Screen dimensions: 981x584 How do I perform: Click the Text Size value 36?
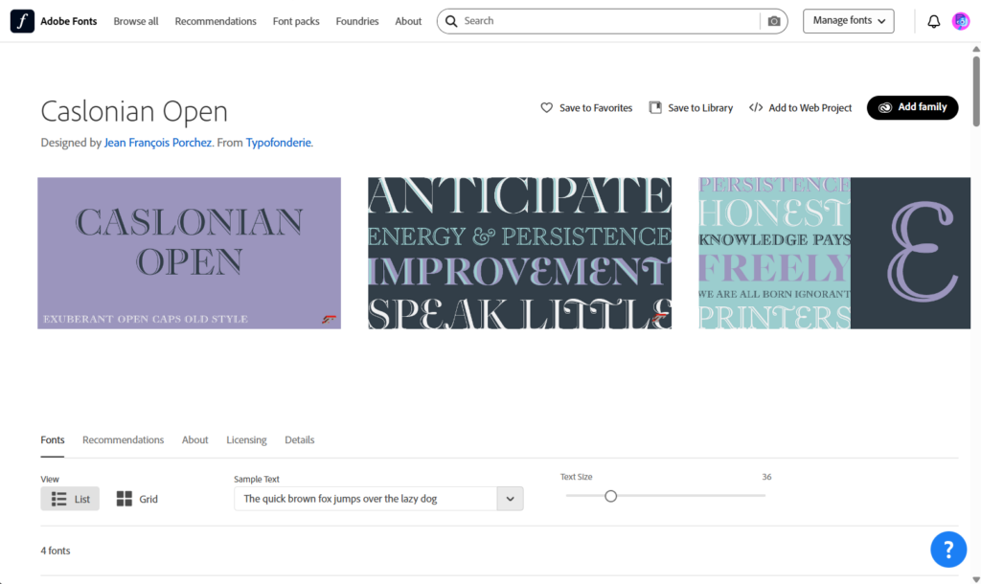point(766,477)
